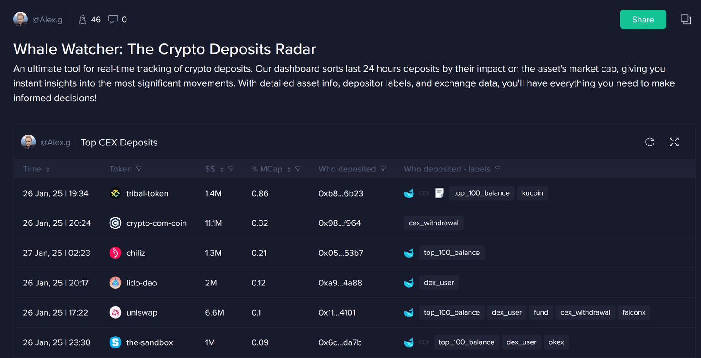Click the 0x98...f964 depositor address
Viewport: 701px width, 358px height.
(340, 223)
